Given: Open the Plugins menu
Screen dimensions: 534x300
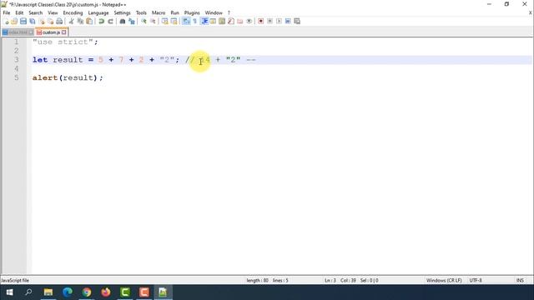Looking at the screenshot, I should pyautogui.click(x=192, y=12).
